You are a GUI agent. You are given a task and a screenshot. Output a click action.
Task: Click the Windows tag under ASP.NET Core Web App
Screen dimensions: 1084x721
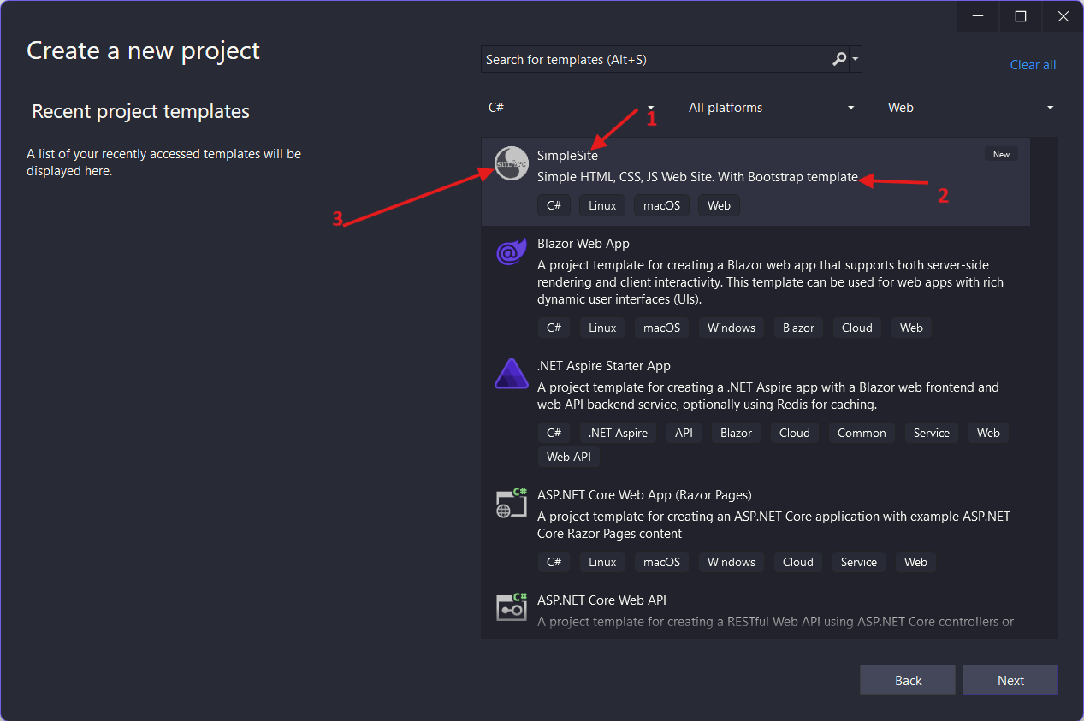(731, 562)
